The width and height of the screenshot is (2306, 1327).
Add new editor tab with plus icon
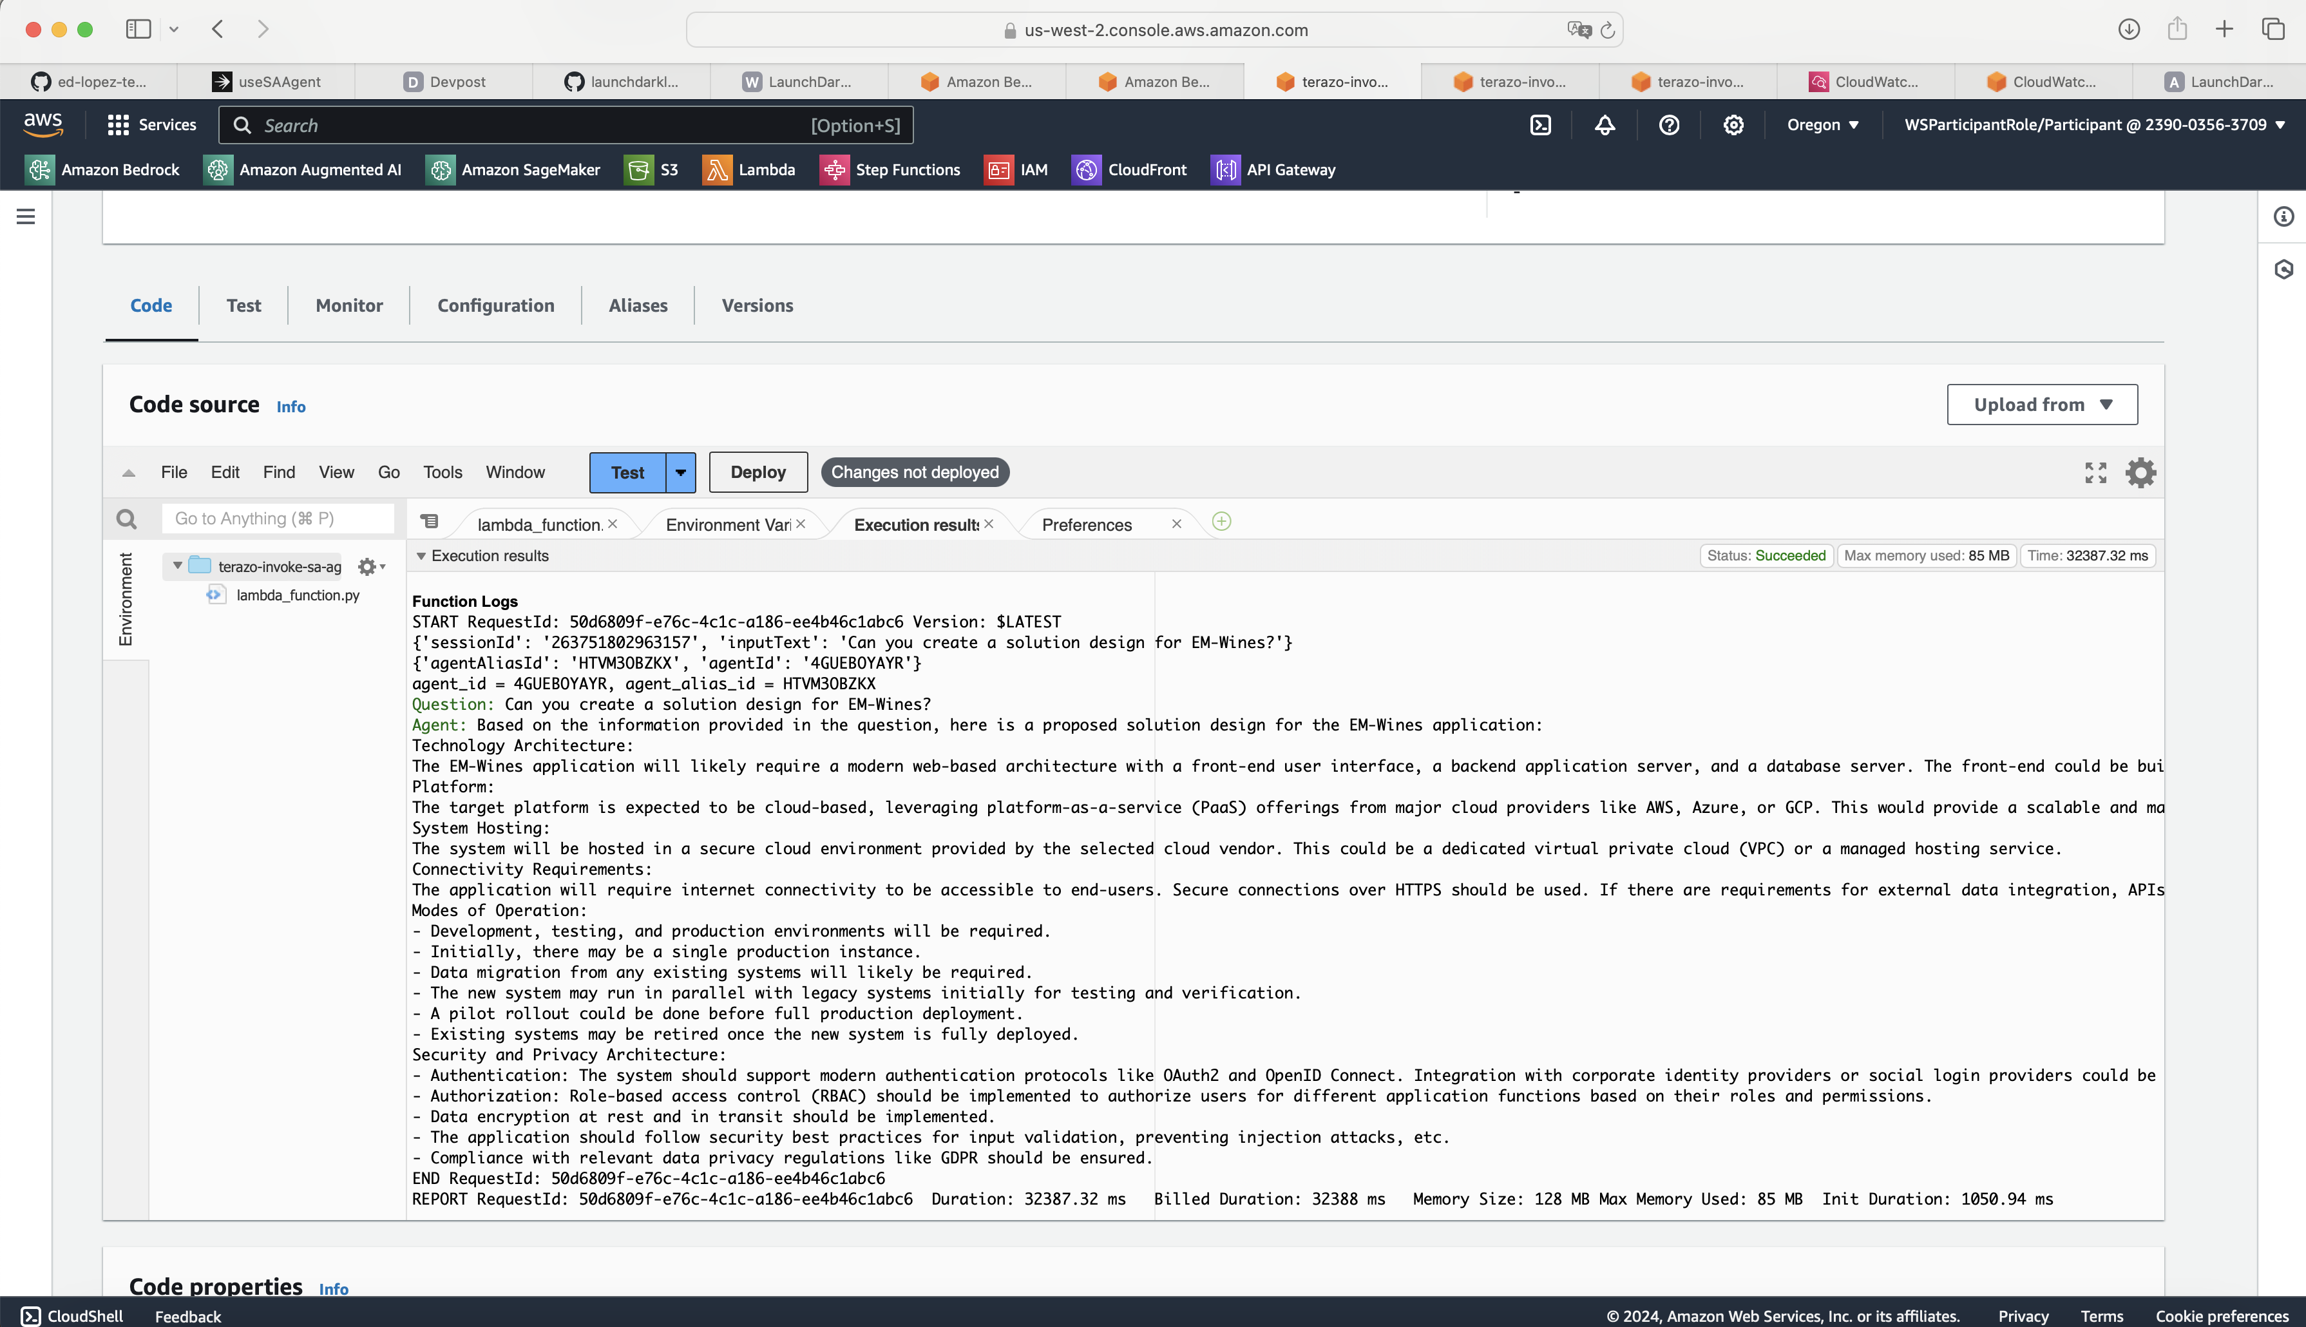point(1222,521)
